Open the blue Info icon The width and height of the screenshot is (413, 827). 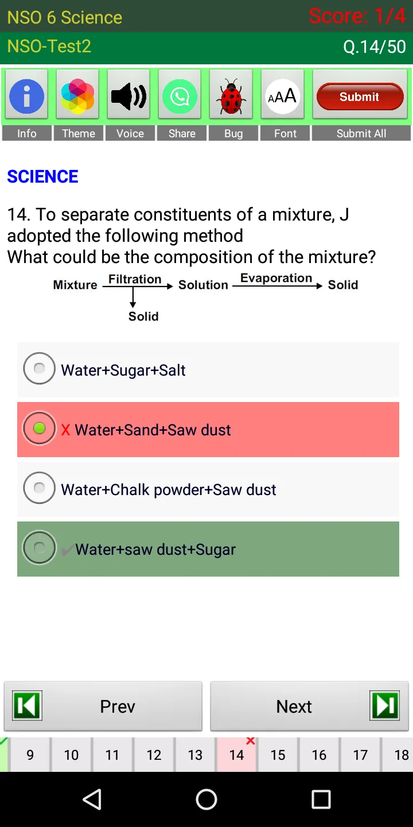[26, 96]
